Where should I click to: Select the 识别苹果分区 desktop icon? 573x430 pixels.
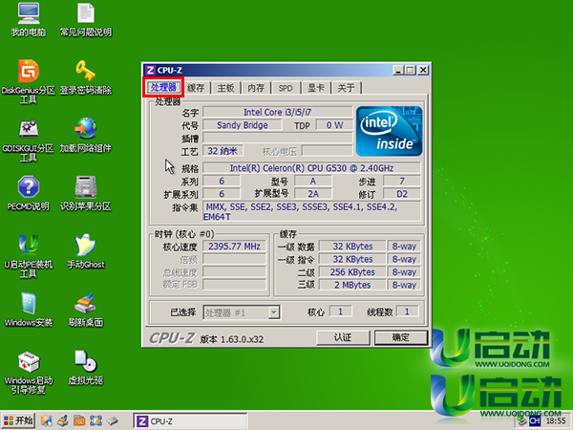(x=86, y=193)
